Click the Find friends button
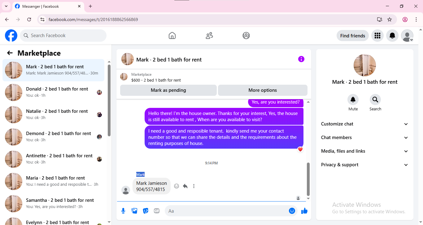 [x=353, y=36]
